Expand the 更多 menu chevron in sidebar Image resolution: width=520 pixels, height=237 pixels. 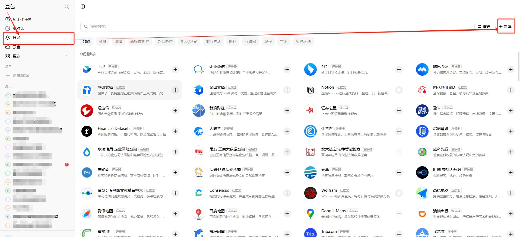(66, 56)
